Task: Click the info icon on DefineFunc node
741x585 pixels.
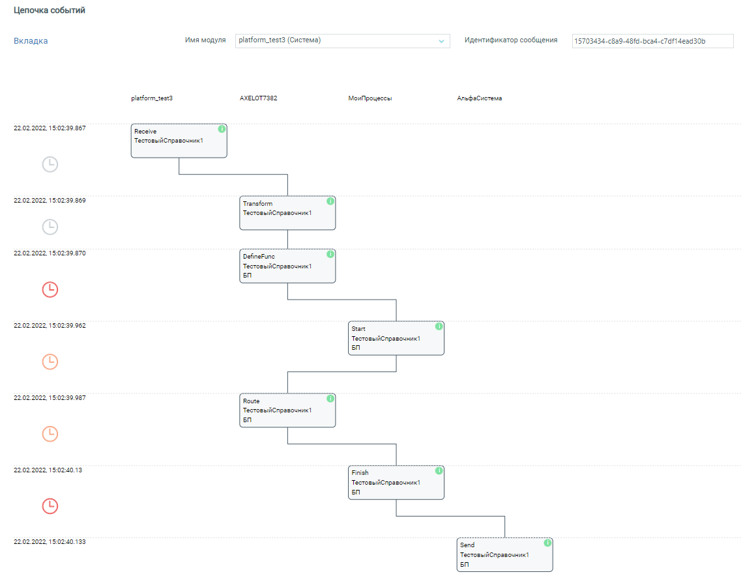Action: pos(330,254)
